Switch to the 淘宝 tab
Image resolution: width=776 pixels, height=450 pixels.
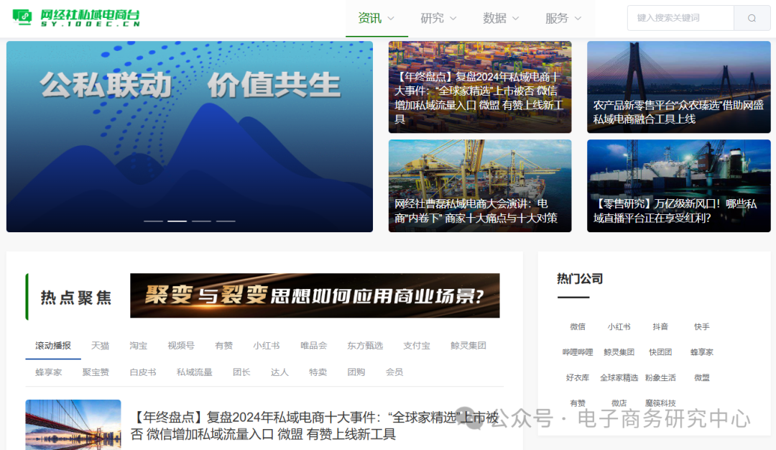tap(138, 346)
